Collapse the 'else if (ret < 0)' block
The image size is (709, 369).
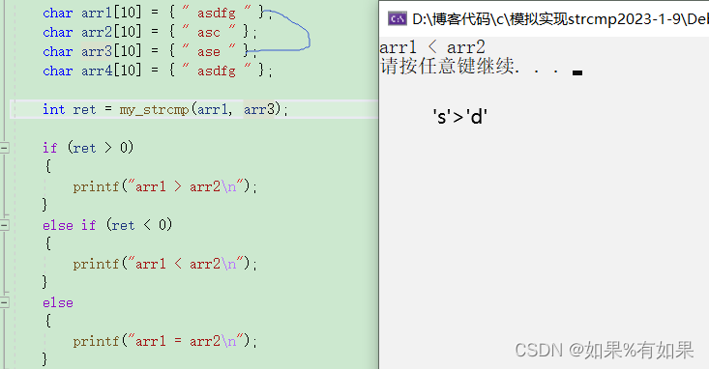(4, 225)
